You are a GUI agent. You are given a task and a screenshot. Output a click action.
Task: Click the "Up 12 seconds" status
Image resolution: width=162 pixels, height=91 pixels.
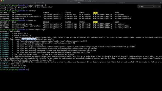click(85, 24)
